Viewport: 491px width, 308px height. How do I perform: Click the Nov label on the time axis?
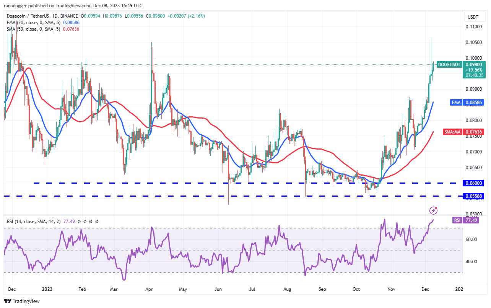tap(391, 289)
